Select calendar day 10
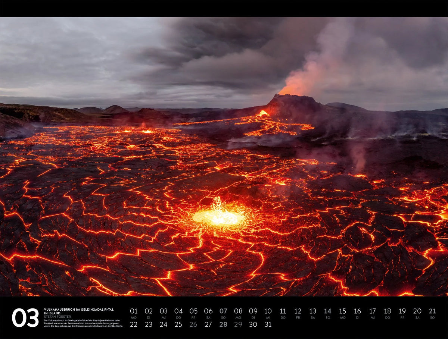 [268, 311]
